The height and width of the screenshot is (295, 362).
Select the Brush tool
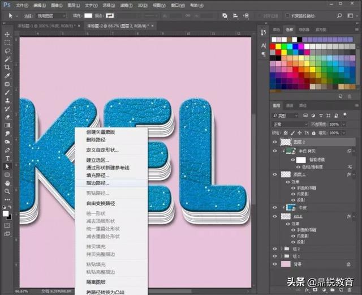click(x=7, y=92)
